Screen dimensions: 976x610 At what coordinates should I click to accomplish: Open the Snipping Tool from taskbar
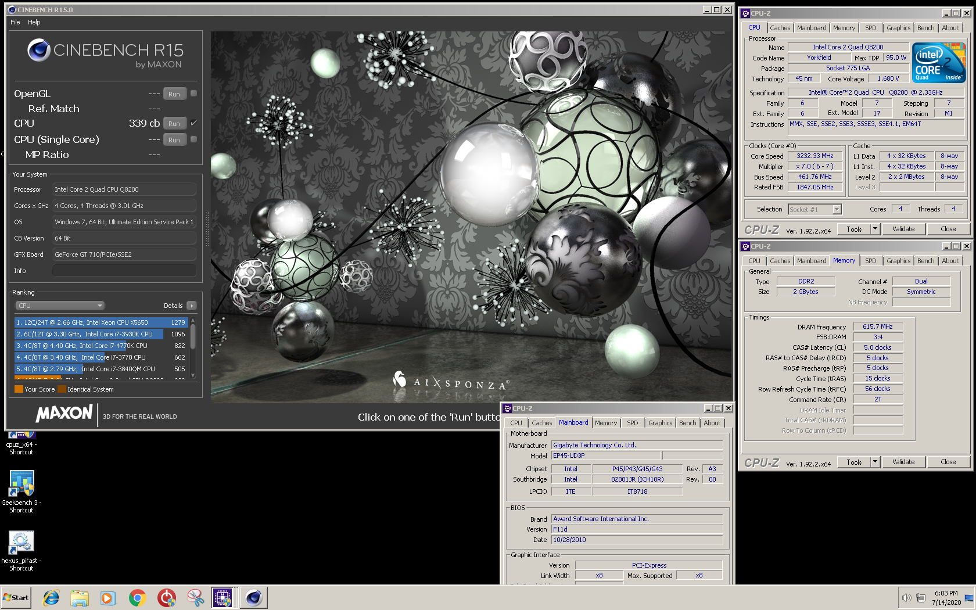click(x=195, y=598)
